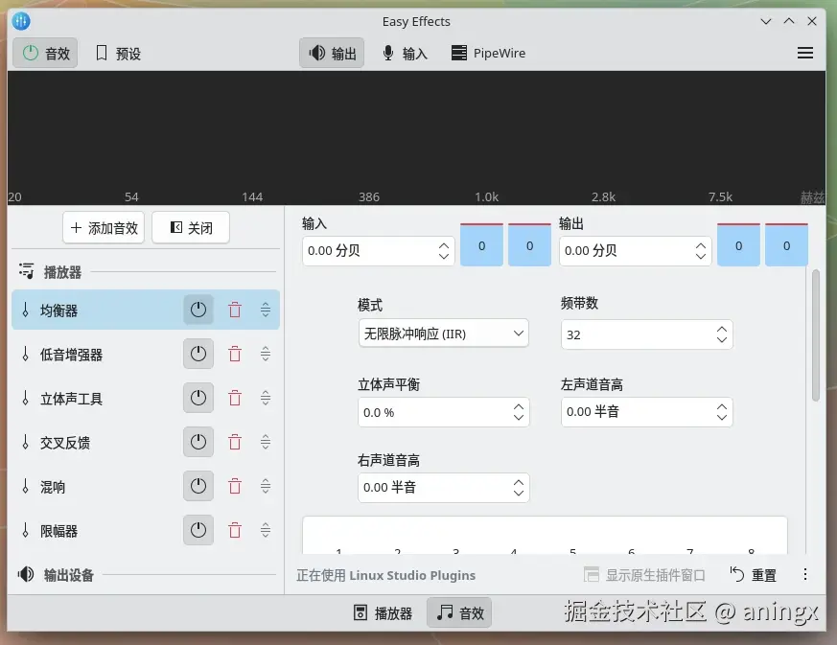Click 显示原生插件窗口 button
This screenshot has width=837, height=645.
coord(644,575)
